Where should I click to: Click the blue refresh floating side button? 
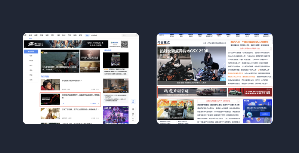click(x=133, y=101)
